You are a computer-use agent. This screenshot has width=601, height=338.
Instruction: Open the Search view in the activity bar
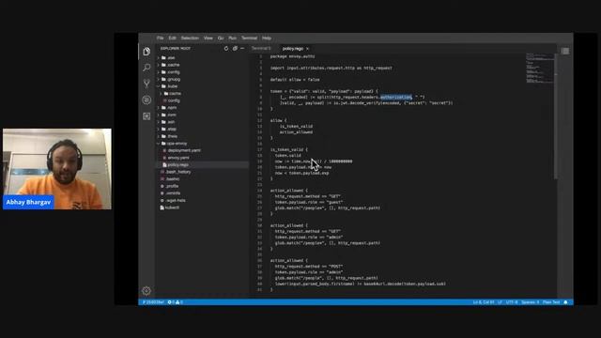tap(146, 68)
